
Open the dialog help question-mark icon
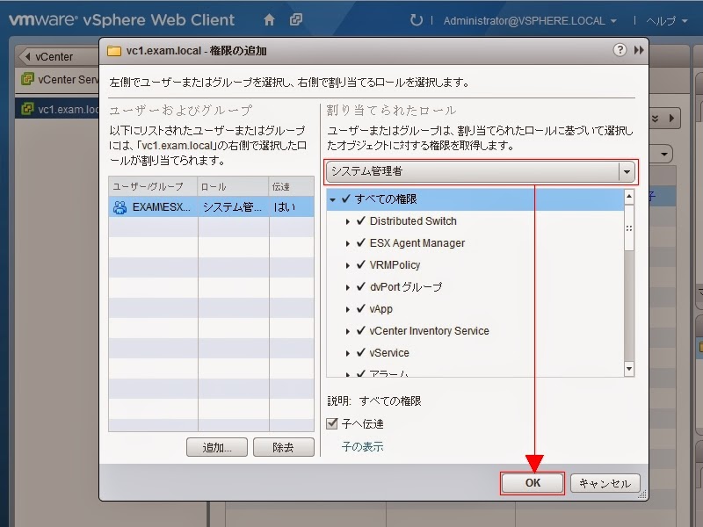point(620,50)
